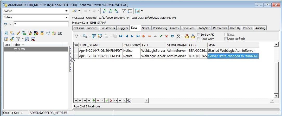
Task: Click the funnel filter icon in left panel
Action: coord(18,39)
